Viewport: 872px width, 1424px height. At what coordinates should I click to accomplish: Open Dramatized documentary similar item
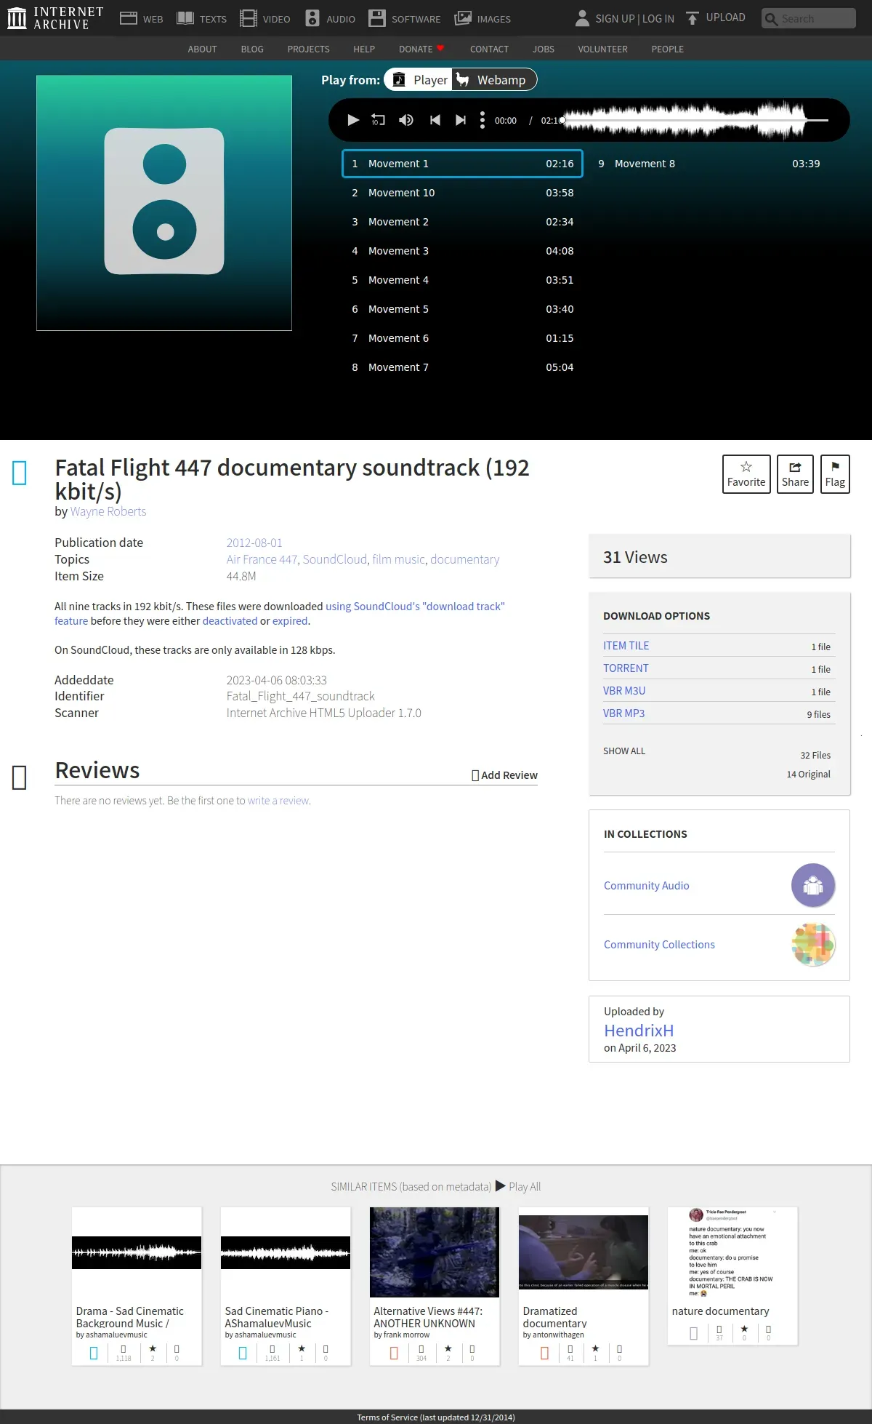(584, 1286)
